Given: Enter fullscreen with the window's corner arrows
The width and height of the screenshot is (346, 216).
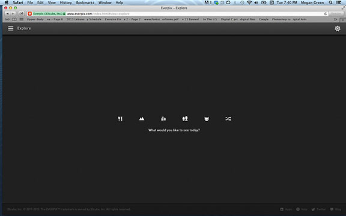Looking at the screenshot, I should pos(343,8).
